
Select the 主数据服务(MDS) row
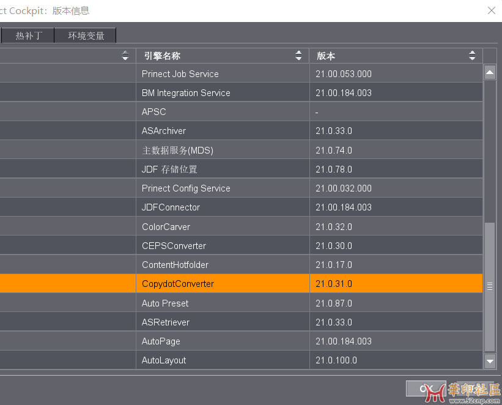177,150
